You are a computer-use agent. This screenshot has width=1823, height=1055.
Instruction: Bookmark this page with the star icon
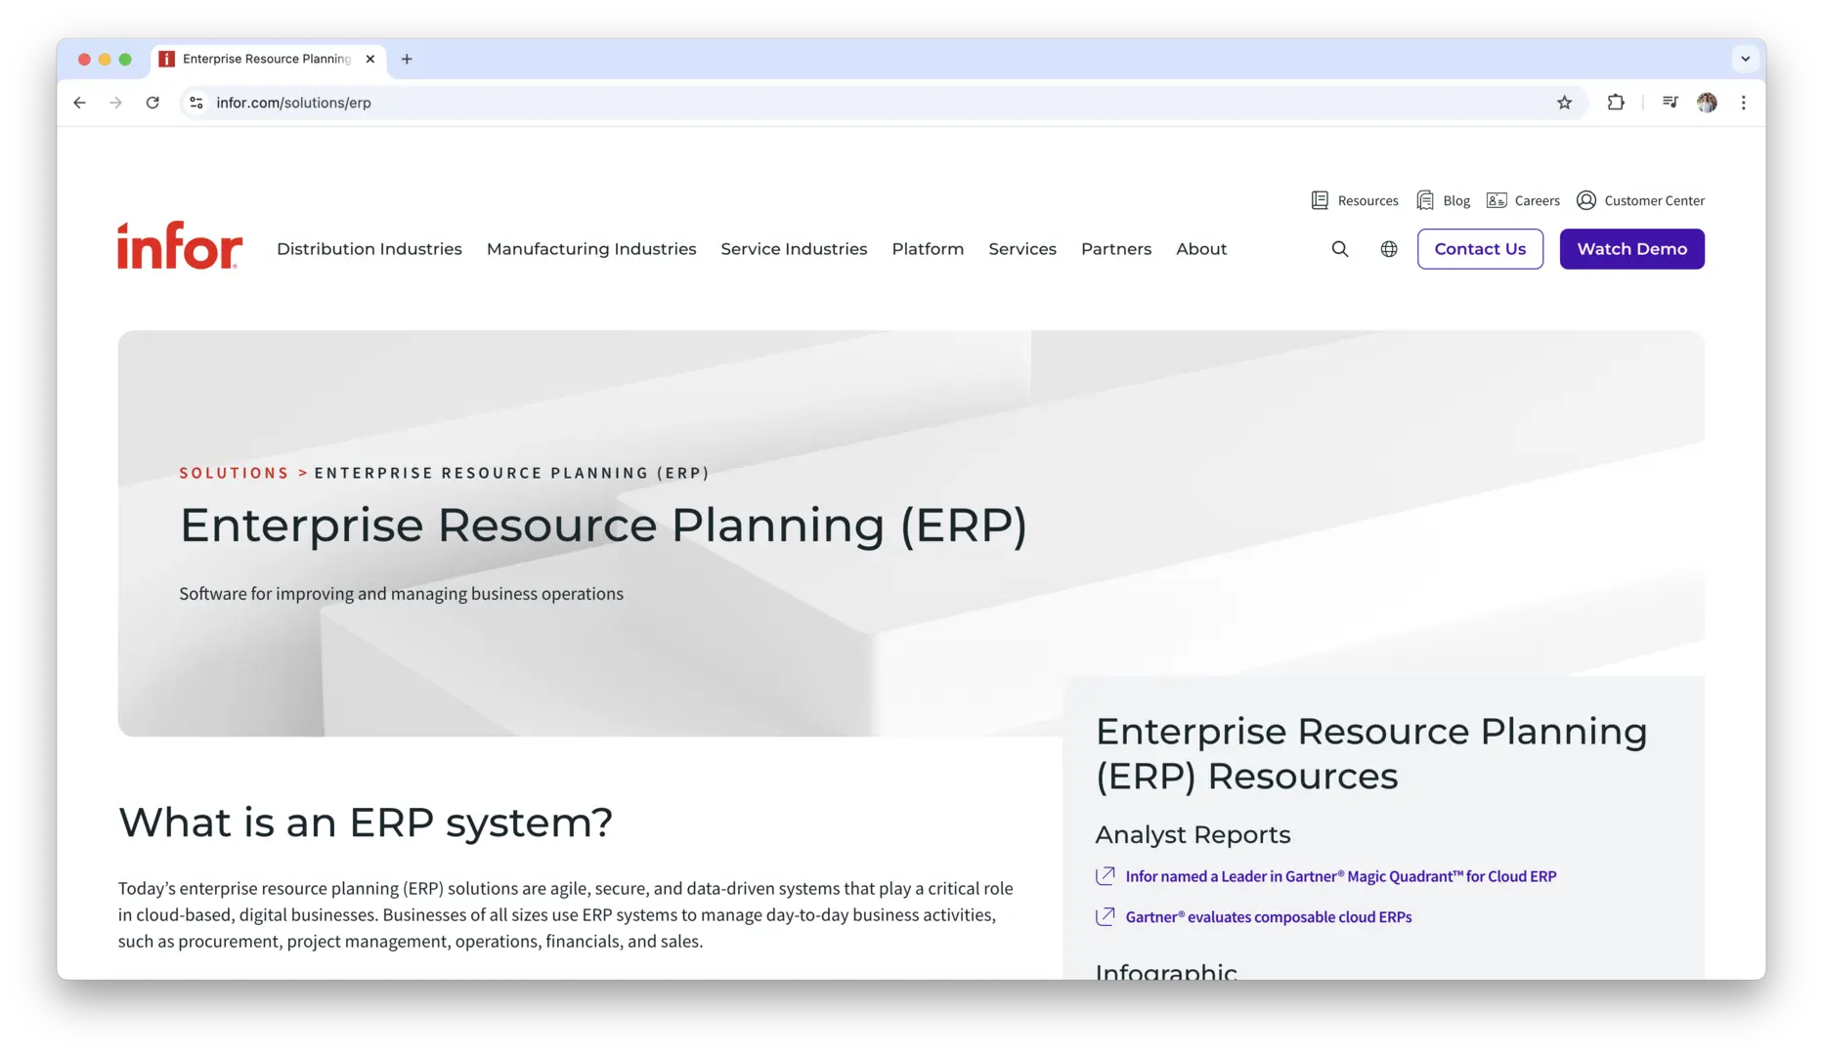tap(1564, 103)
